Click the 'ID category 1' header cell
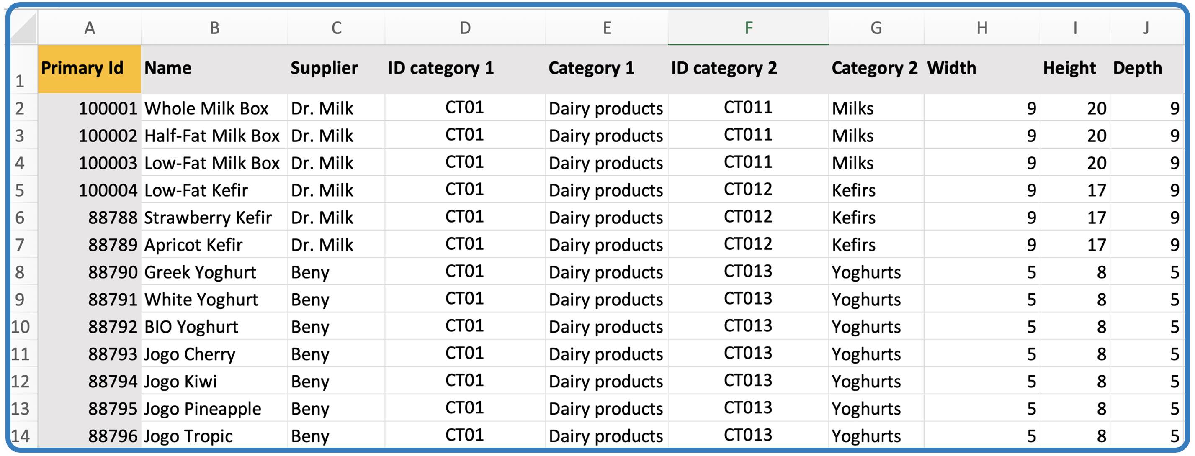 click(465, 69)
